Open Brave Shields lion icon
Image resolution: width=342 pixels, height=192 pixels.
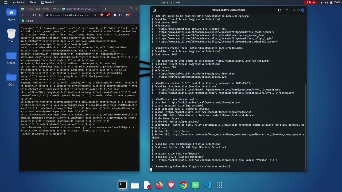point(102,15)
